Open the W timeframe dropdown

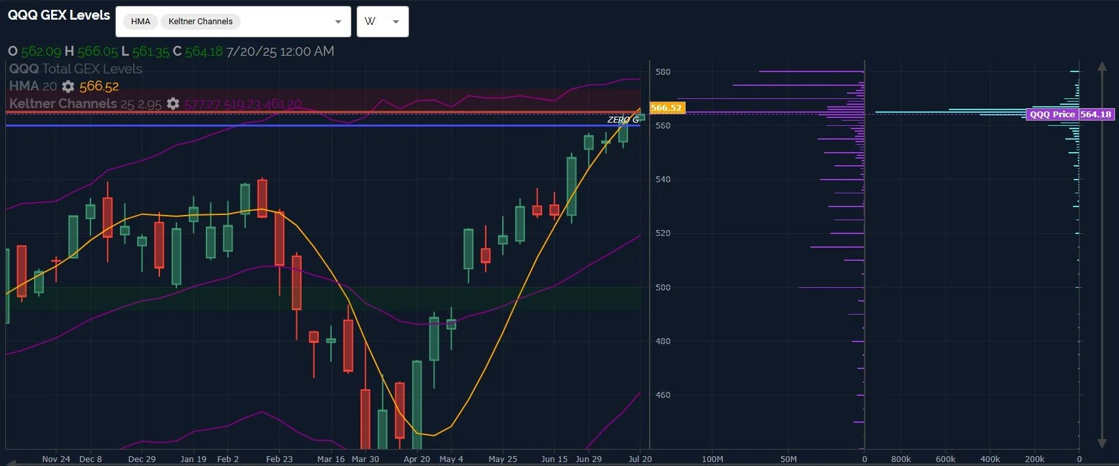tap(383, 22)
